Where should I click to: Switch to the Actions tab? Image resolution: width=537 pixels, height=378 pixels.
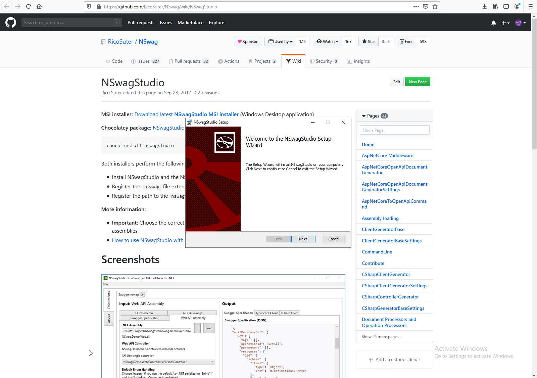[229, 61]
